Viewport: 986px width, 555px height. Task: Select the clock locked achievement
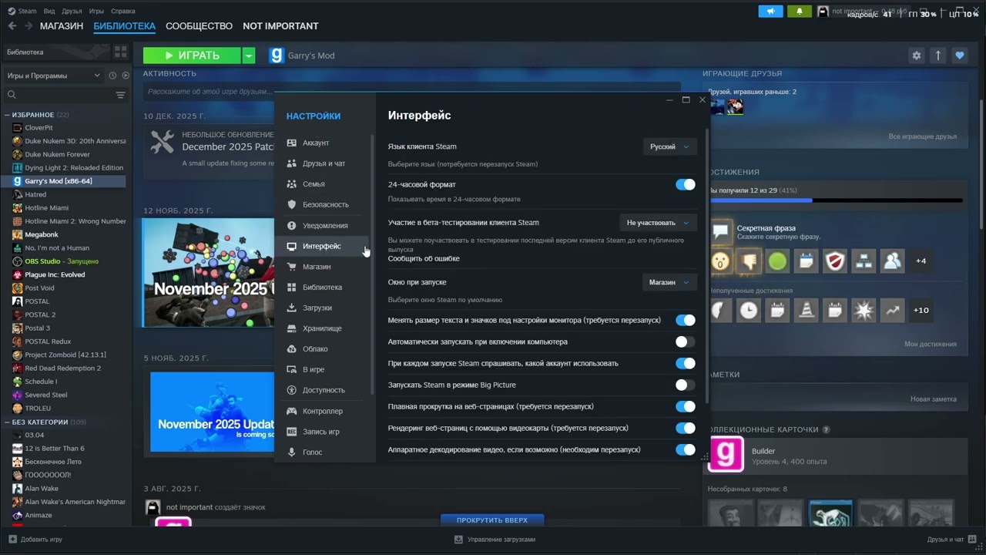click(x=749, y=311)
